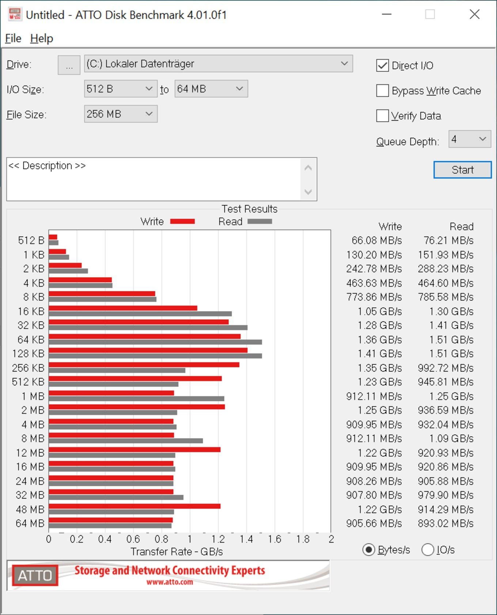Click the ATTO app icon in title bar
This screenshot has height=615, width=497.
click(x=15, y=15)
